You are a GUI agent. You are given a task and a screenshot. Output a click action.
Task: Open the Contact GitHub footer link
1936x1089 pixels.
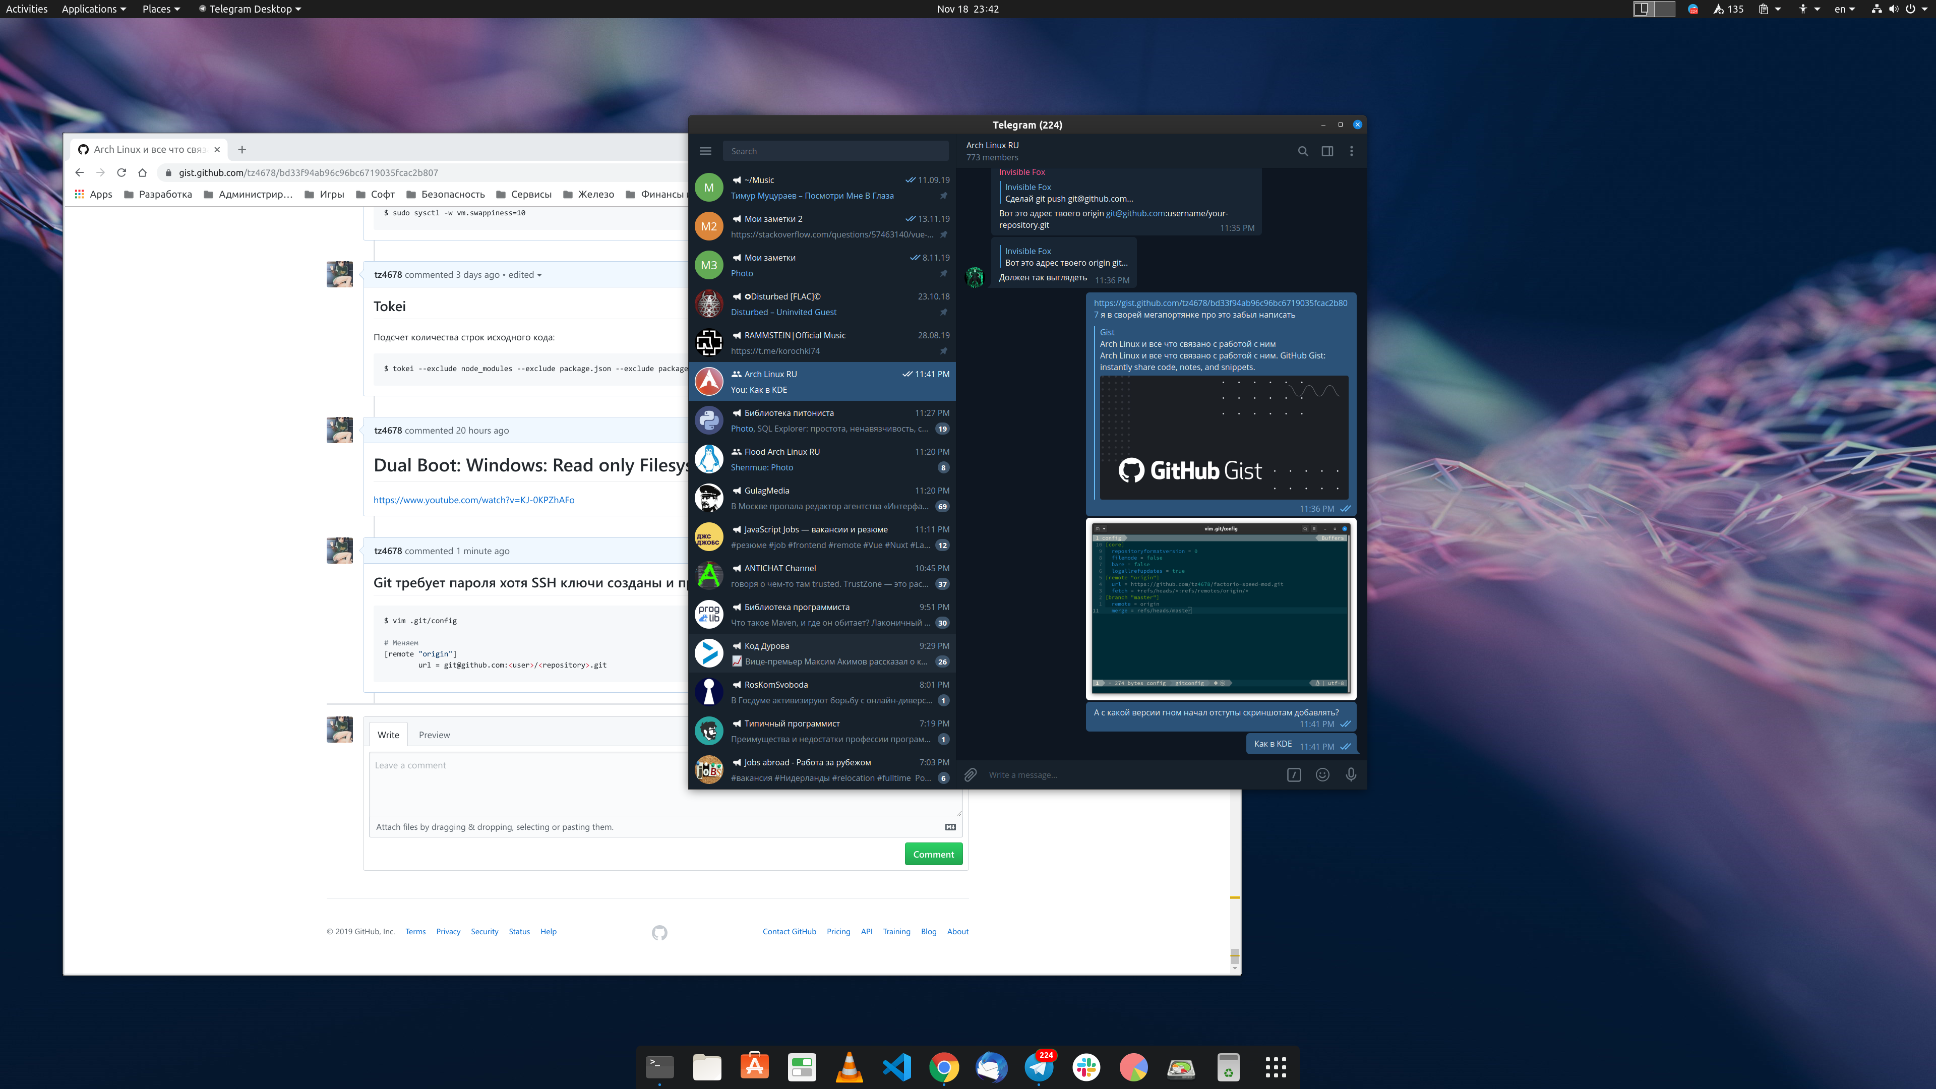tap(789, 932)
